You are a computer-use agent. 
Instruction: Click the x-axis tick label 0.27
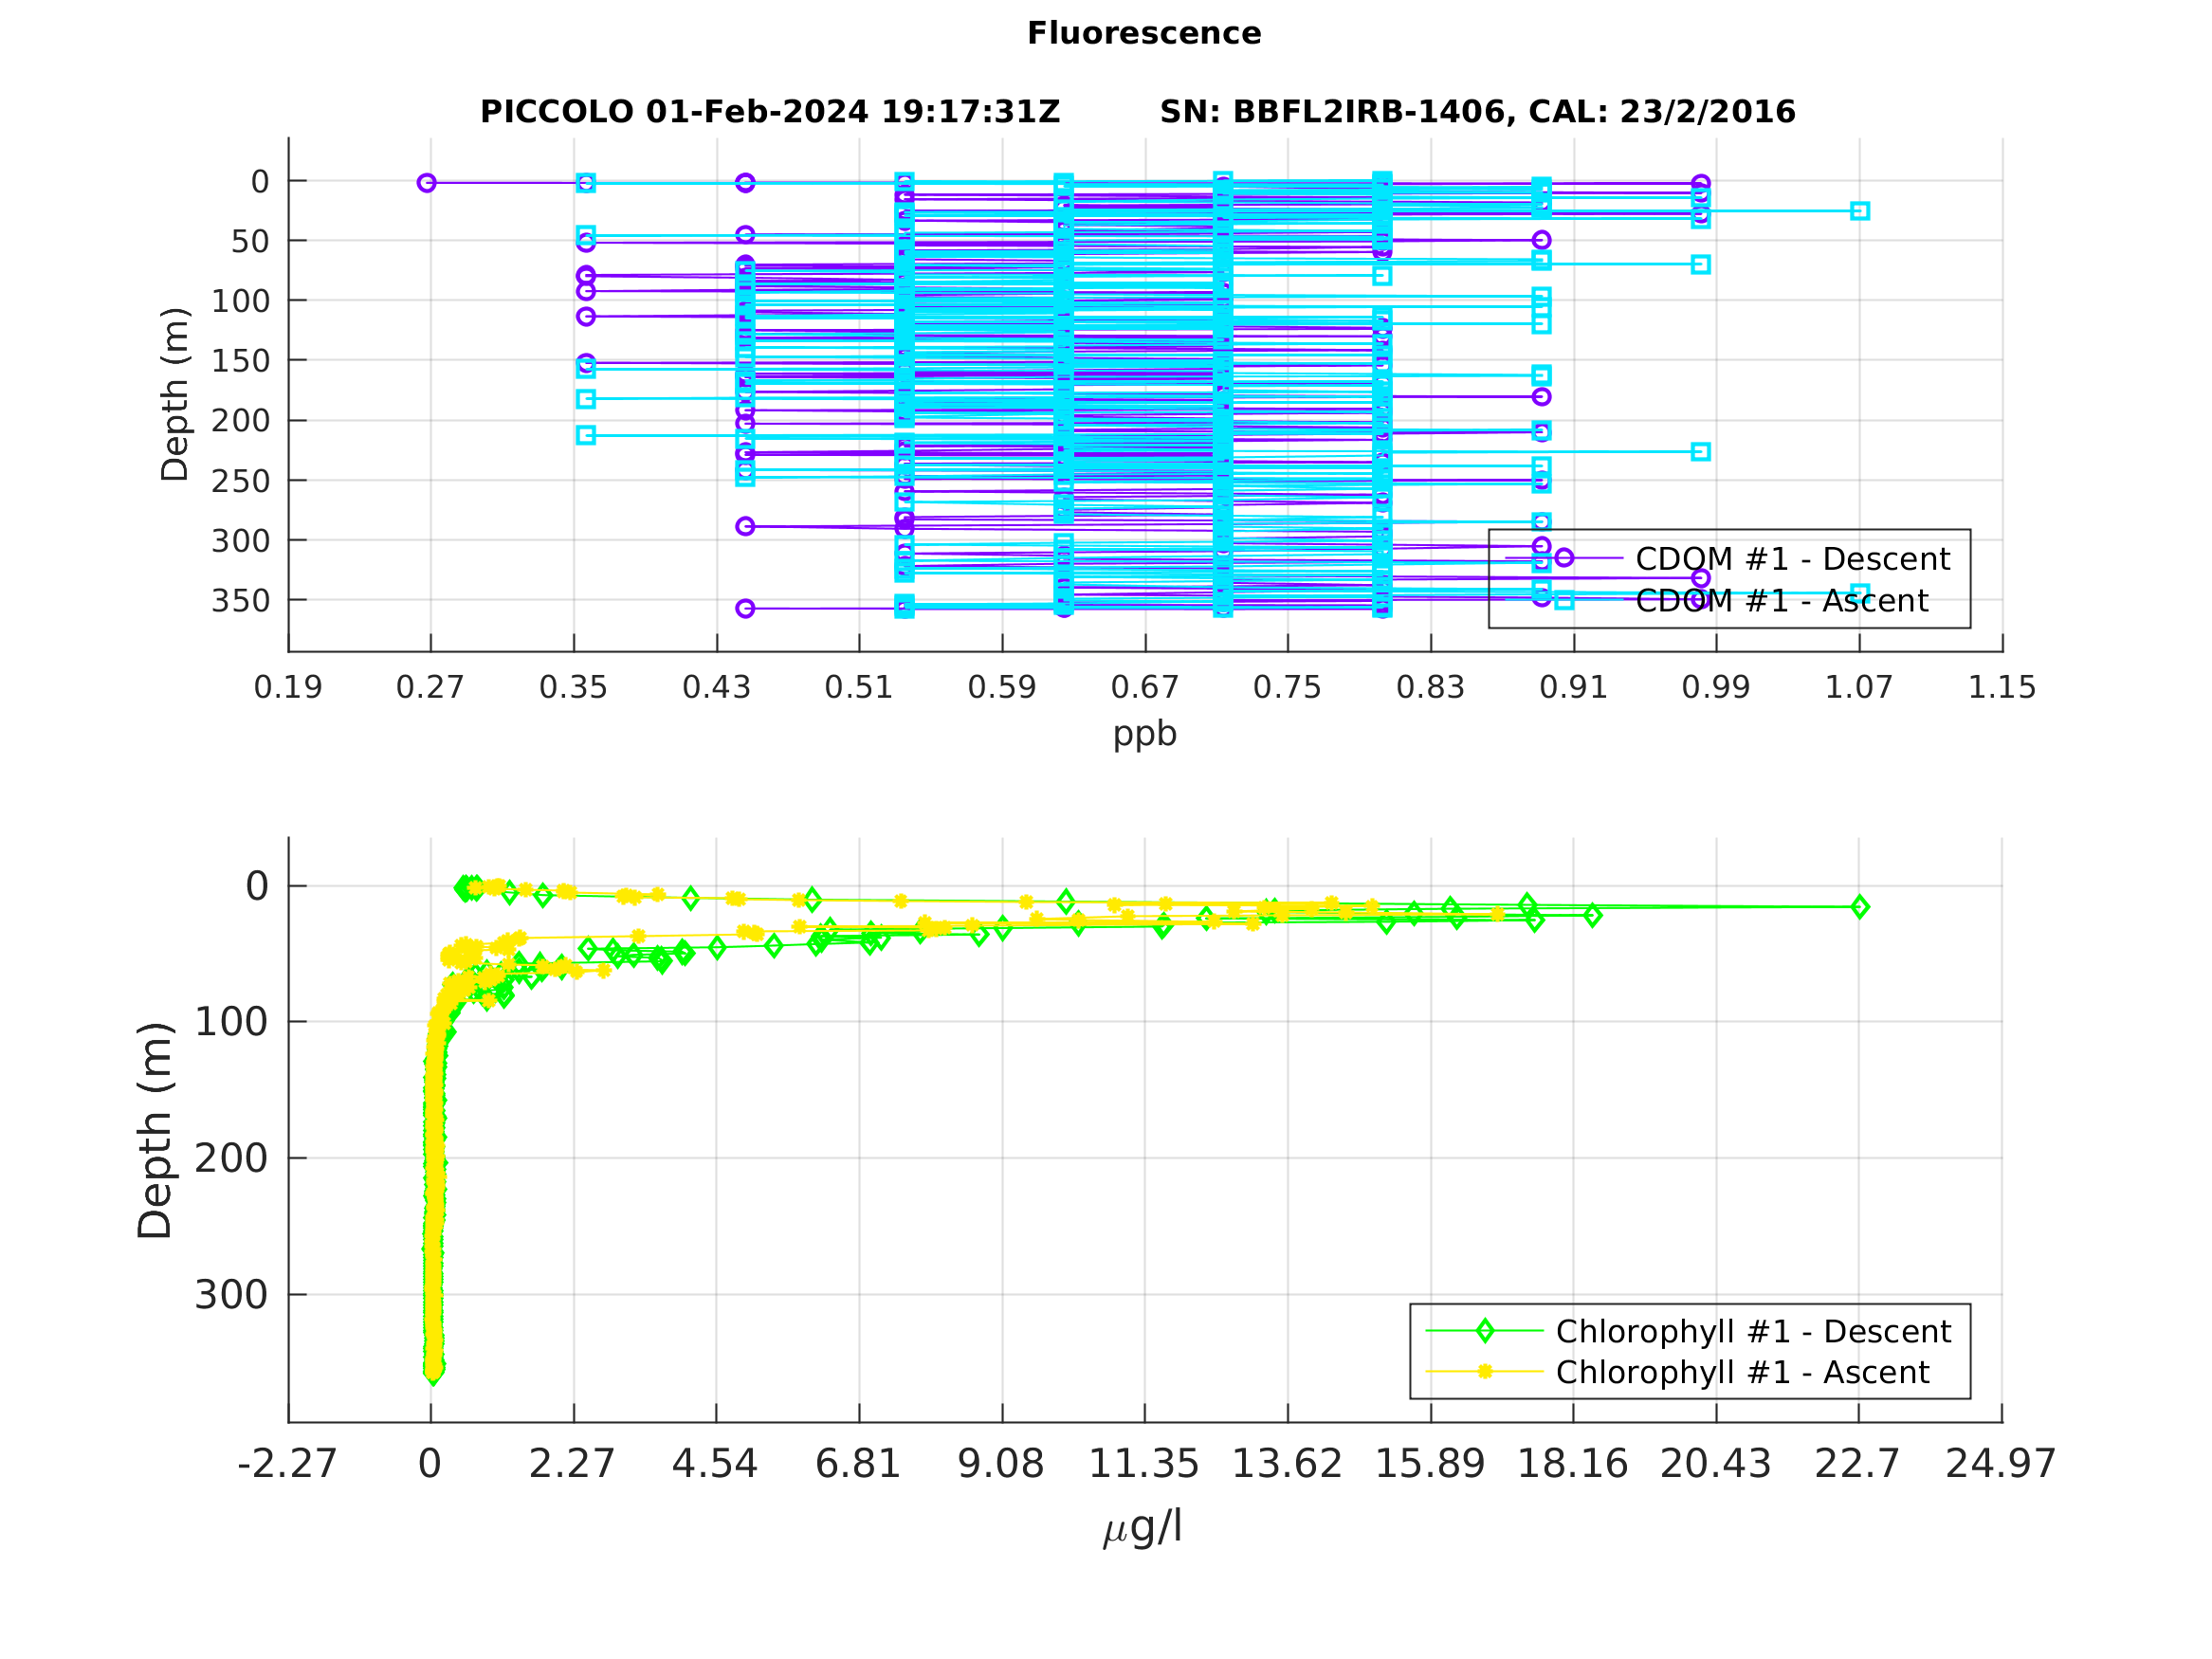430,688
